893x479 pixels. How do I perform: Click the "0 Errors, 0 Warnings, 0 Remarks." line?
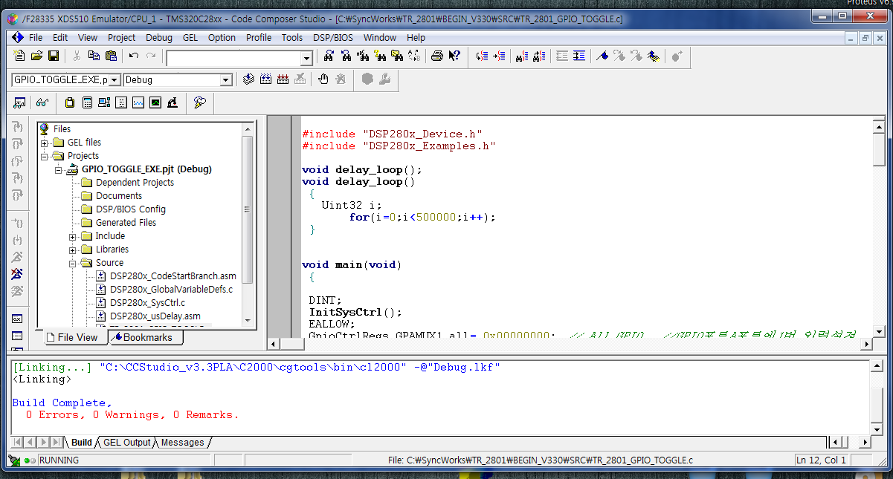pos(132,415)
